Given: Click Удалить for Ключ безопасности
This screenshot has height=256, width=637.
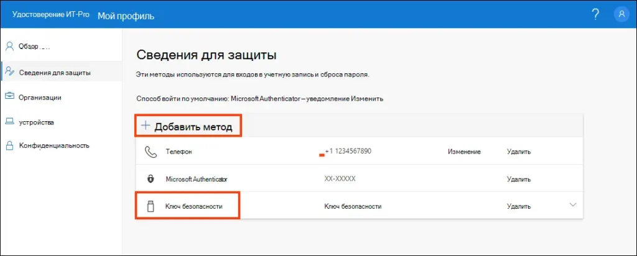Looking at the screenshot, I should (x=519, y=206).
